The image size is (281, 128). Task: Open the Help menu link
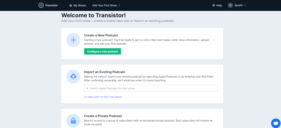point(217,5)
